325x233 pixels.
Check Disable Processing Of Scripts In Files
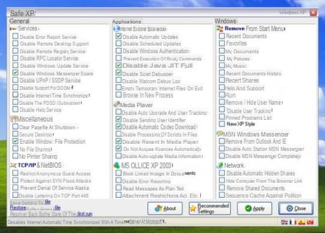point(119,134)
